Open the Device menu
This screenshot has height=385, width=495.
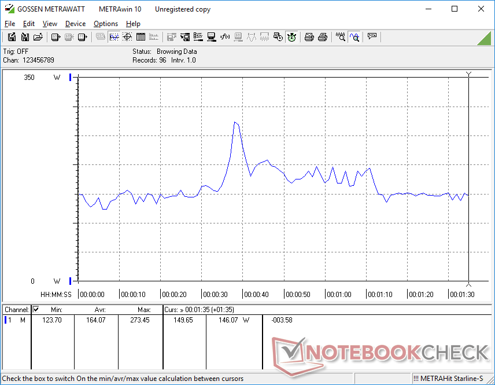point(75,24)
